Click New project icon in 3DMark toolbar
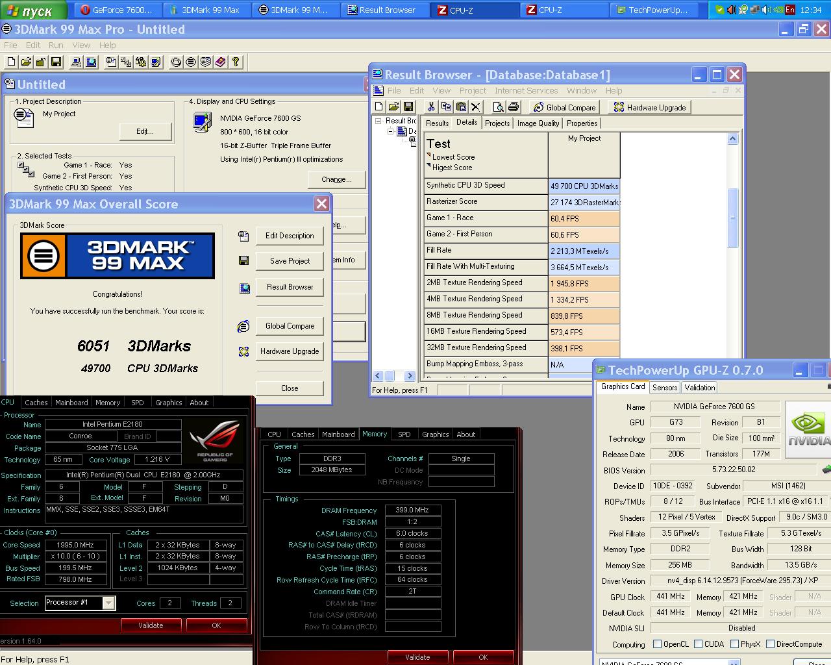This screenshot has width=831, height=665. click(x=11, y=62)
